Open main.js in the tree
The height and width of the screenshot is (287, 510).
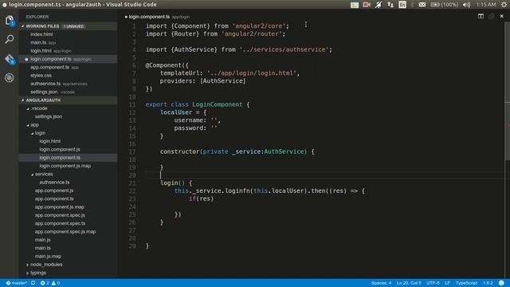(42, 240)
